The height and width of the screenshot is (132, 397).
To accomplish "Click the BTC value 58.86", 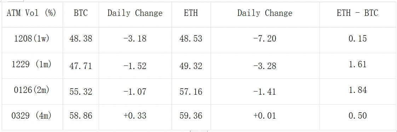I will (x=81, y=116).
